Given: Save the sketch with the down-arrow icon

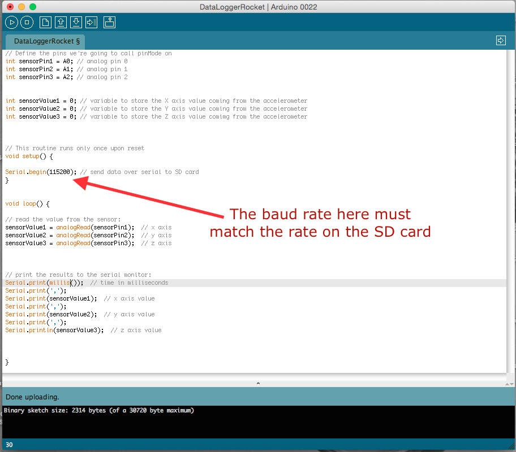Looking at the screenshot, I should (x=76, y=23).
